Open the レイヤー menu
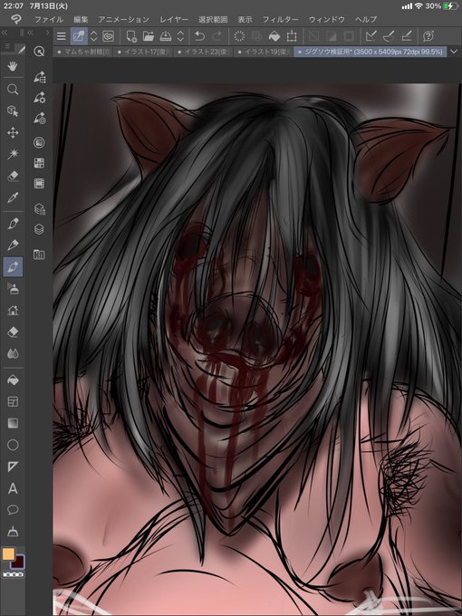 (174, 19)
